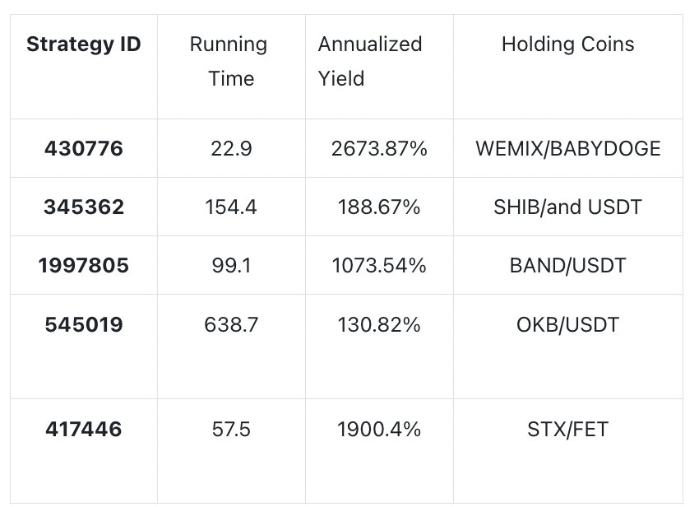Select strategy ID 417446
699x507 pixels.
point(84,430)
